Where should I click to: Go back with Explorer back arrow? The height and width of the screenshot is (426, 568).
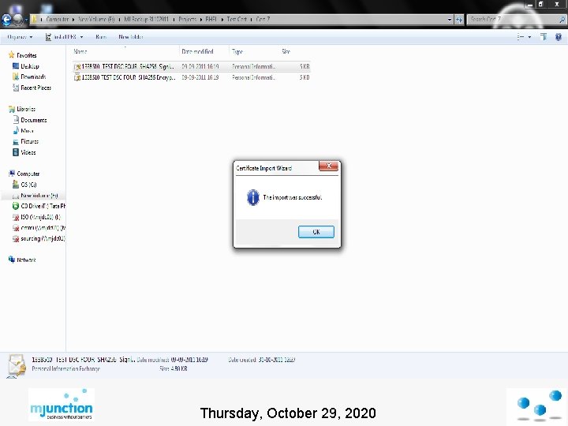coord(6,20)
